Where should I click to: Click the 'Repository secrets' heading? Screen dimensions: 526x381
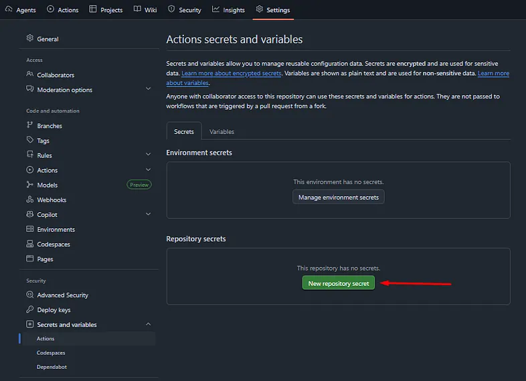(x=196, y=239)
